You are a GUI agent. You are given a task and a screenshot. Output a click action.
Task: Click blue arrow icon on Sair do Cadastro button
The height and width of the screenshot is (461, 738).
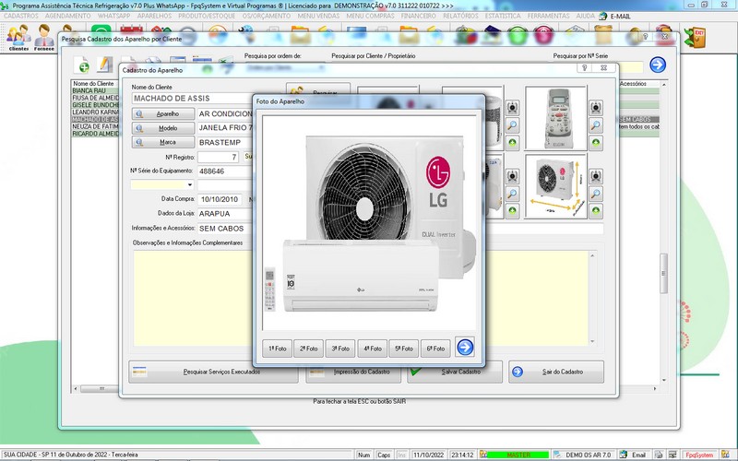(x=518, y=372)
